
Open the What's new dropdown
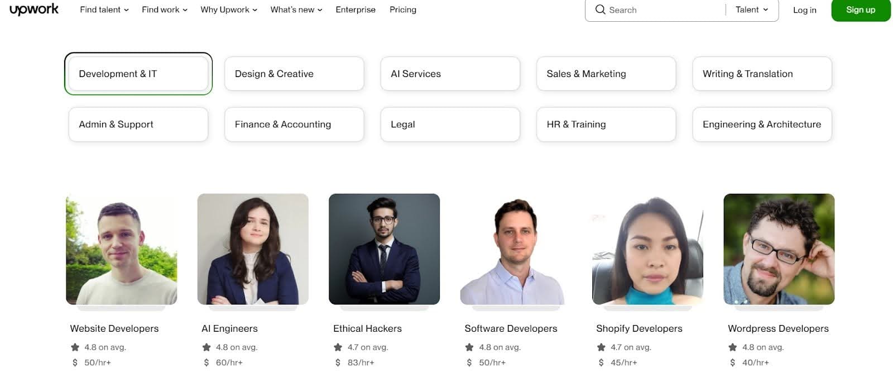coord(296,9)
